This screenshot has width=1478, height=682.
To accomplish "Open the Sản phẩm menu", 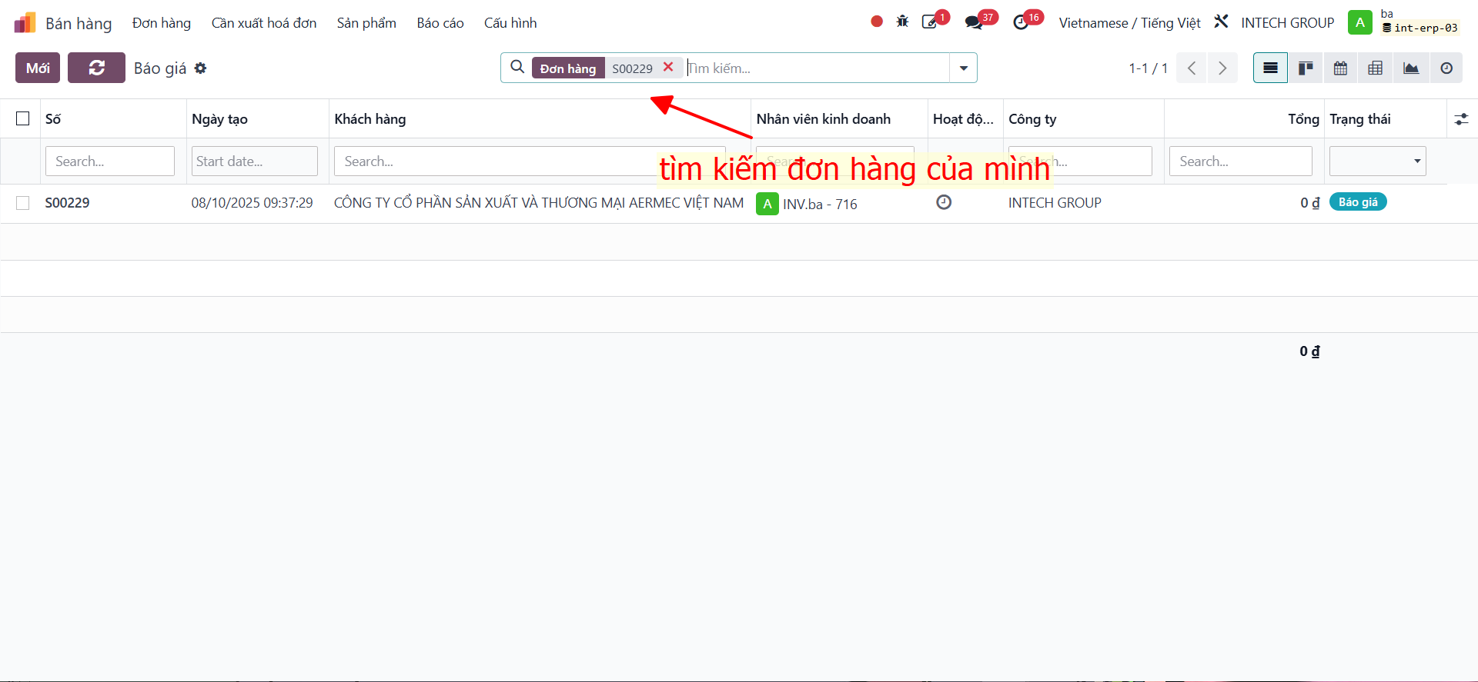I will [366, 23].
